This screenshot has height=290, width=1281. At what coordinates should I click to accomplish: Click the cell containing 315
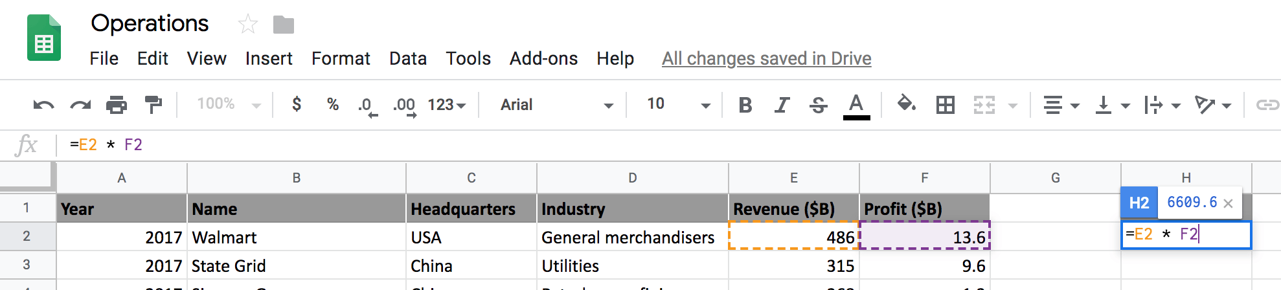[794, 265]
